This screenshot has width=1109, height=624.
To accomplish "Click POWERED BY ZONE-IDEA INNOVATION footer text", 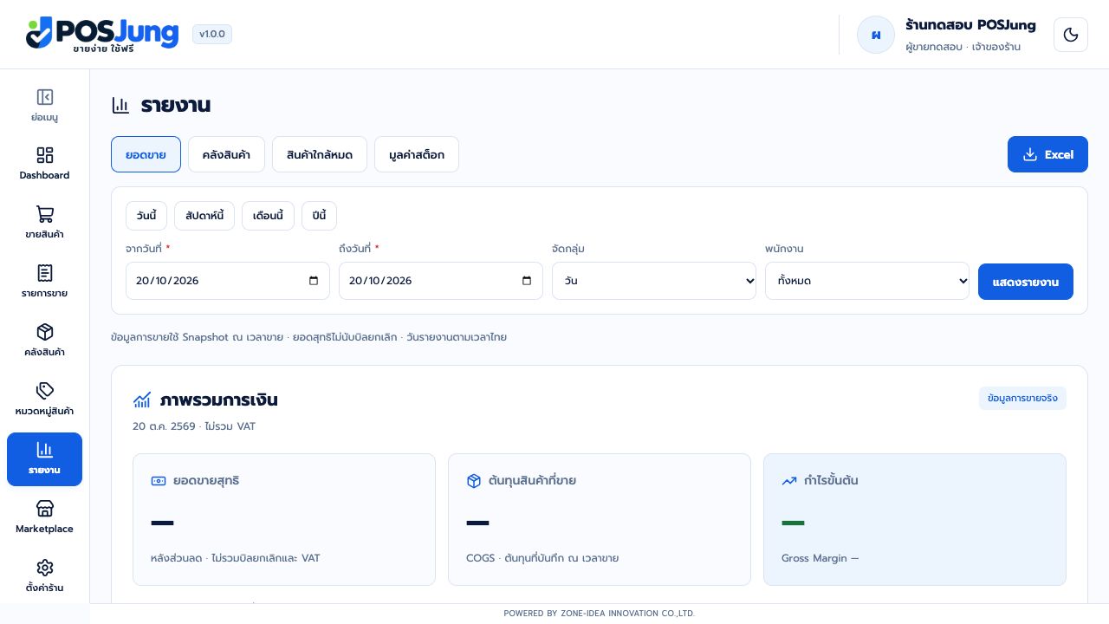I will [600, 614].
